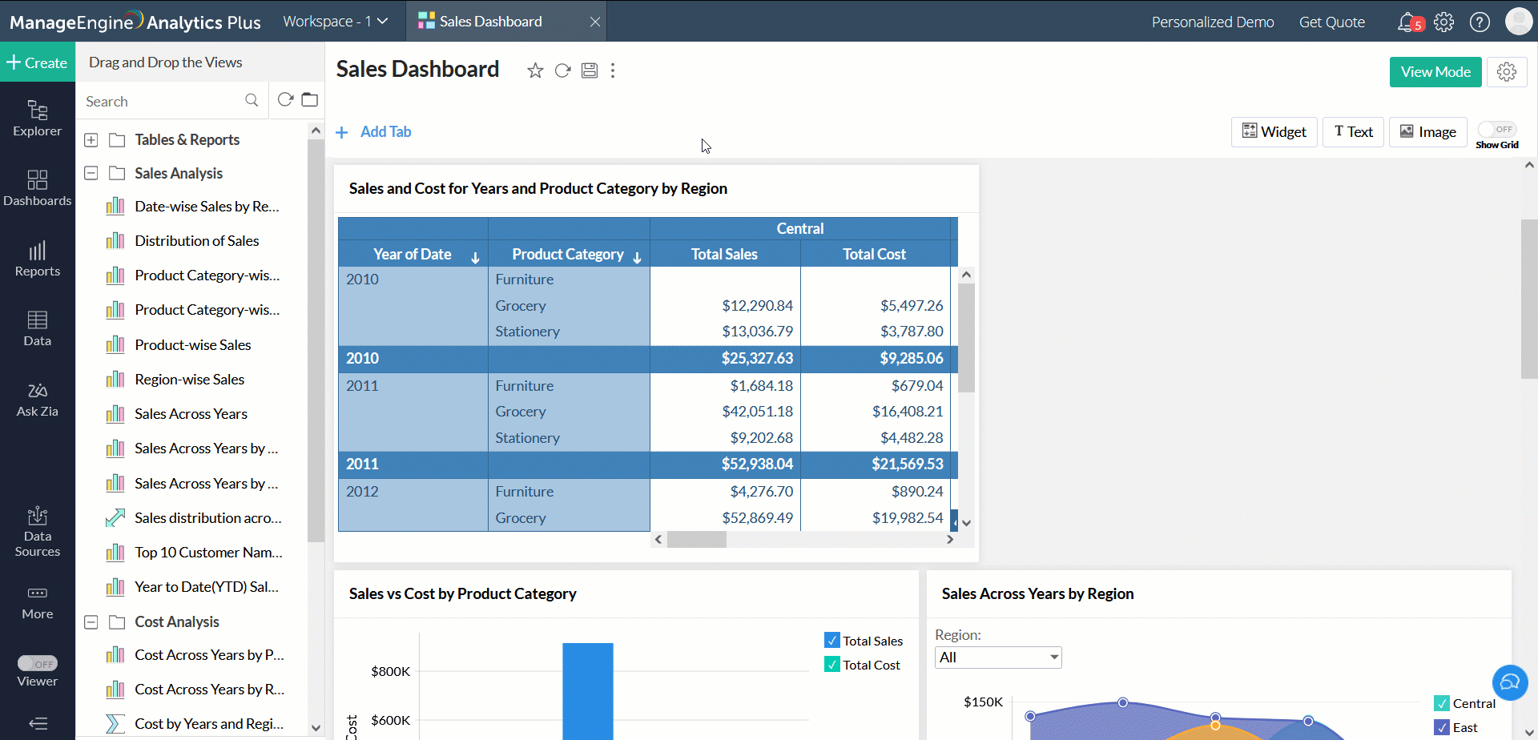The image size is (1538, 740).
Task: Save the dashboard using the disk icon
Action: pos(590,70)
